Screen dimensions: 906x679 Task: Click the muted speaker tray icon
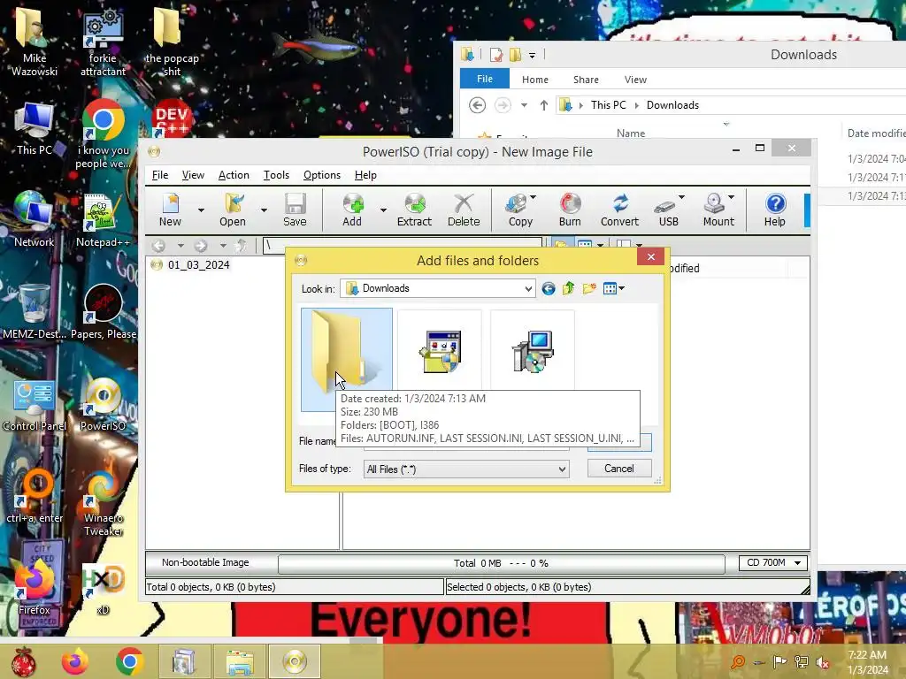[x=823, y=662]
